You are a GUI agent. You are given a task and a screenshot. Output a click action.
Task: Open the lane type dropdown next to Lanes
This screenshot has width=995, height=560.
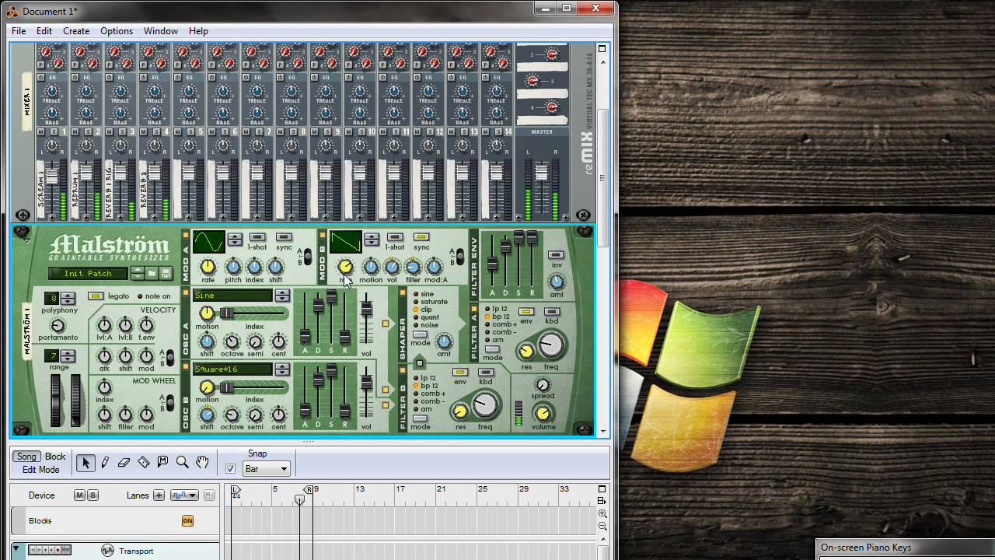(x=184, y=495)
